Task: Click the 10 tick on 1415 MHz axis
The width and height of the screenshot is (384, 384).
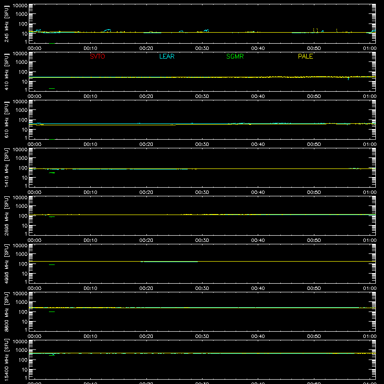Action: coord(24,178)
